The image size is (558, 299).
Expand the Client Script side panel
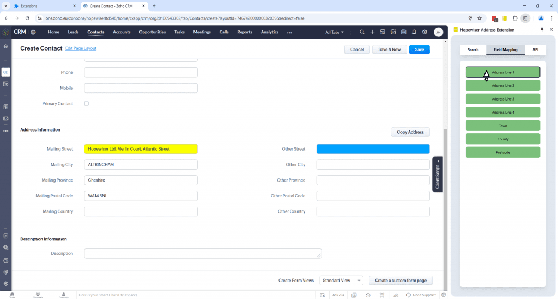[x=438, y=174]
